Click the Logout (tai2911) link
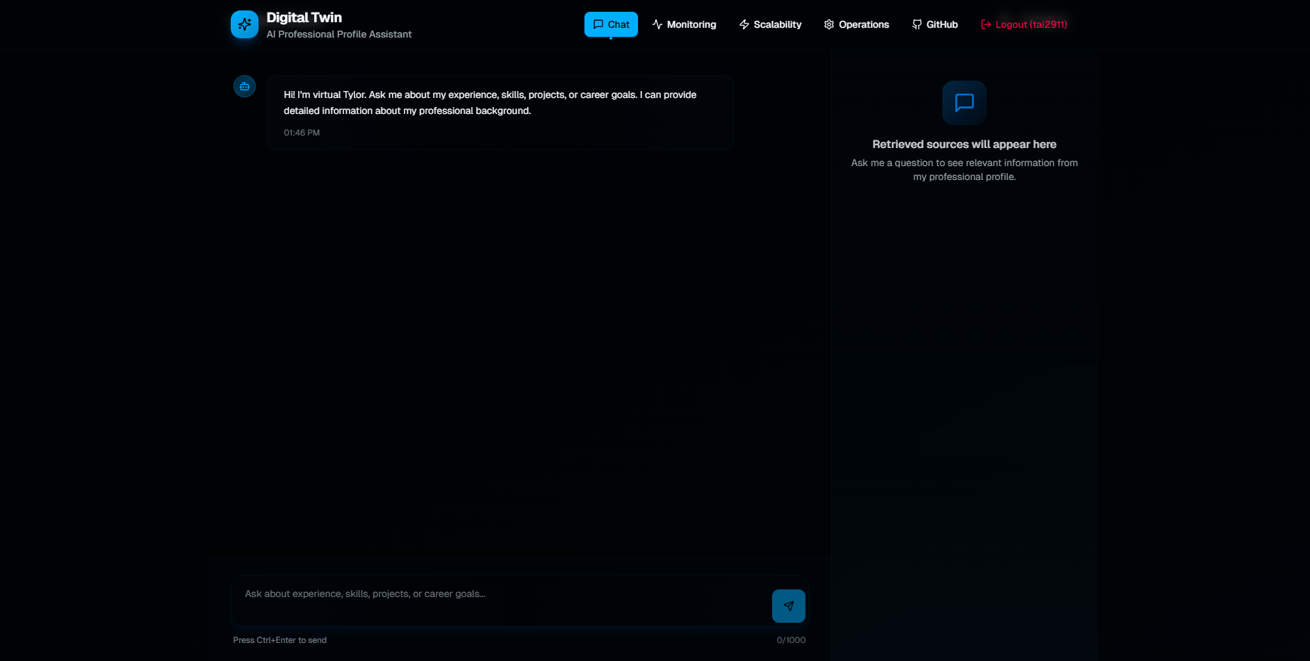 pos(1023,24)
